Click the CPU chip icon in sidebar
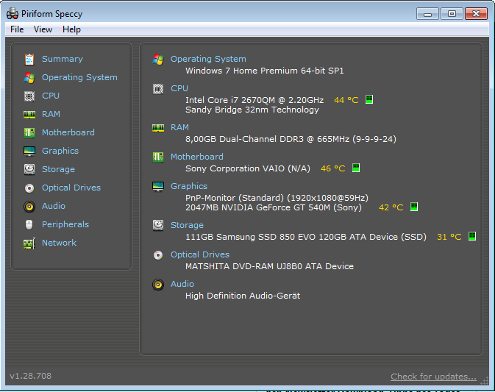The image size is (495, 392). click(x=29, y=96)
